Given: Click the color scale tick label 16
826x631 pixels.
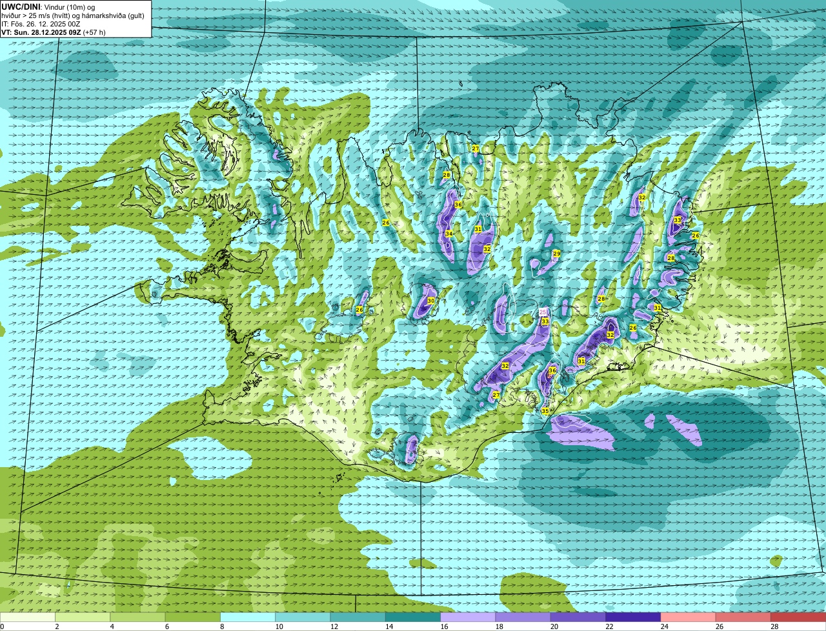Looking at the screenshot, I should [x=444, y=626].
